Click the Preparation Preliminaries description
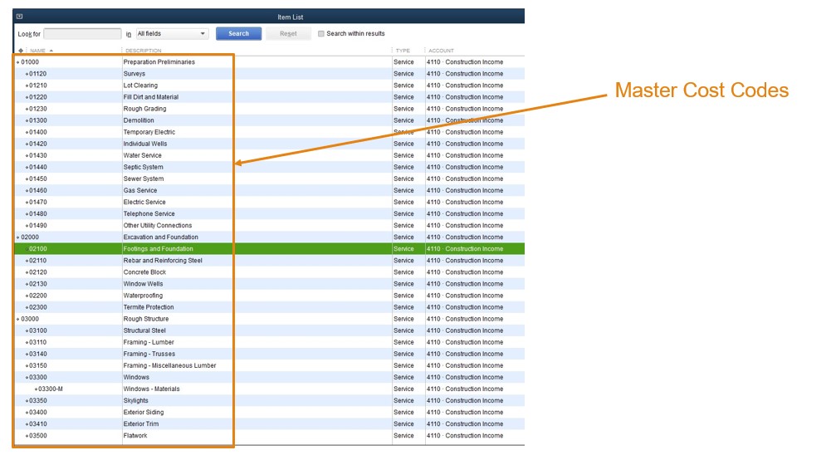 tap(159, 62)
